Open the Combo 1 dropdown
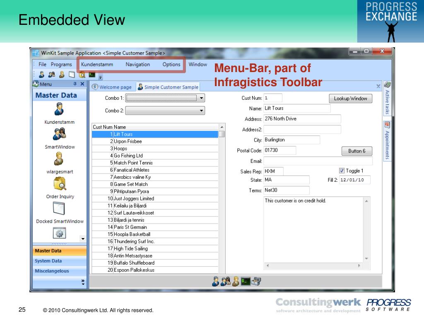Viewport: 424px width, 318px height. [201, 98]
